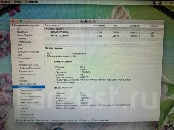Select Параллельный SCSI in the sidebar
This screenshot has height=130, width=174.
[31, 90]
